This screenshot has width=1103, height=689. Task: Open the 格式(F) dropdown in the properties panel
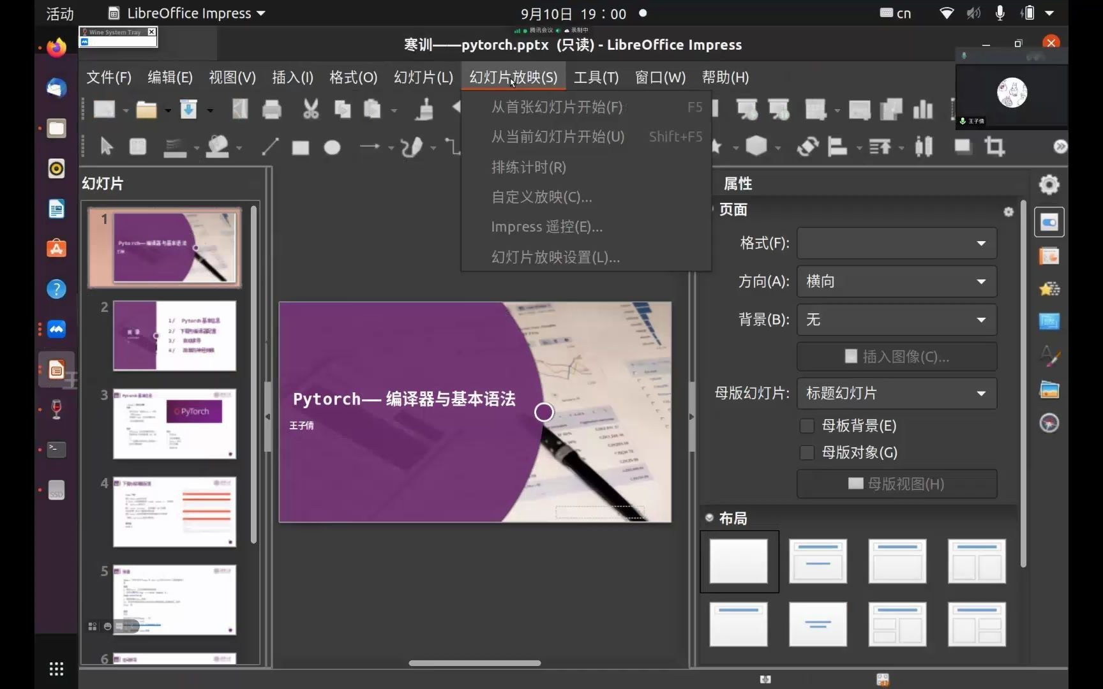(897, 243)
